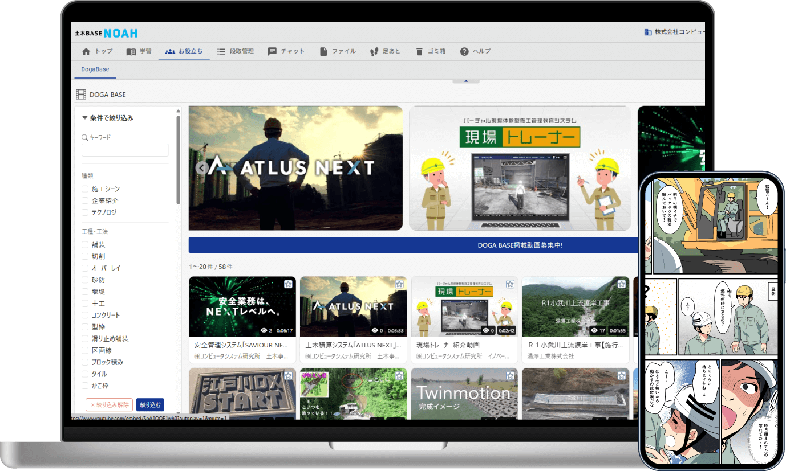The height and width of the screenshot is (471, 786).
Task: Open the ゴミ箱 trash icon
Action: click(420, 51)
